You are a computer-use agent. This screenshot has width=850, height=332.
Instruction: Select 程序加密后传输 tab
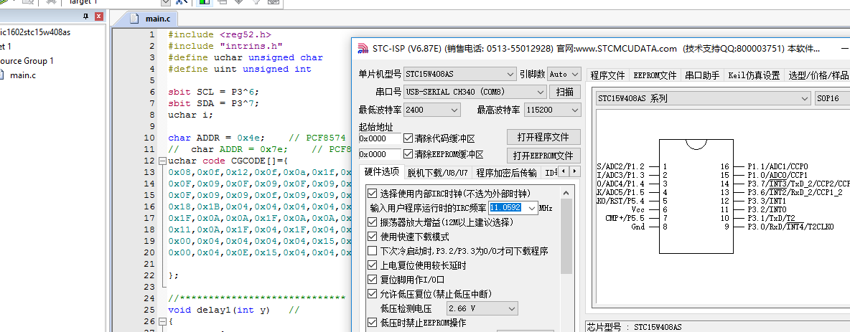tap(506, 173)
